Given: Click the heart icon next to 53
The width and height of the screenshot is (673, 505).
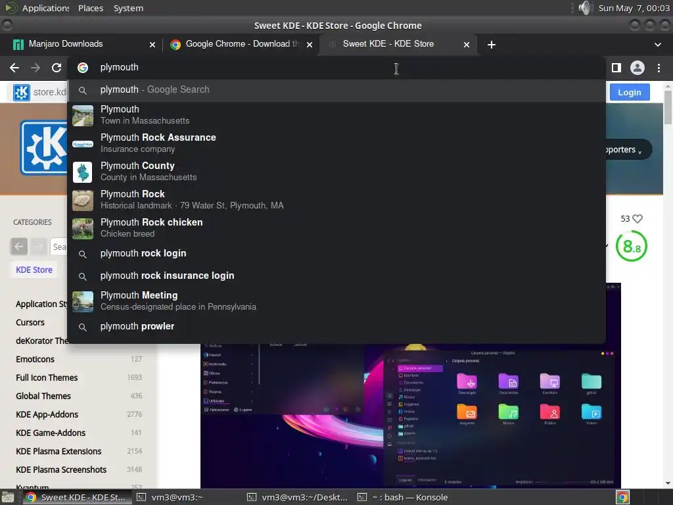Looking at the screenshot, I should point(638,219).
